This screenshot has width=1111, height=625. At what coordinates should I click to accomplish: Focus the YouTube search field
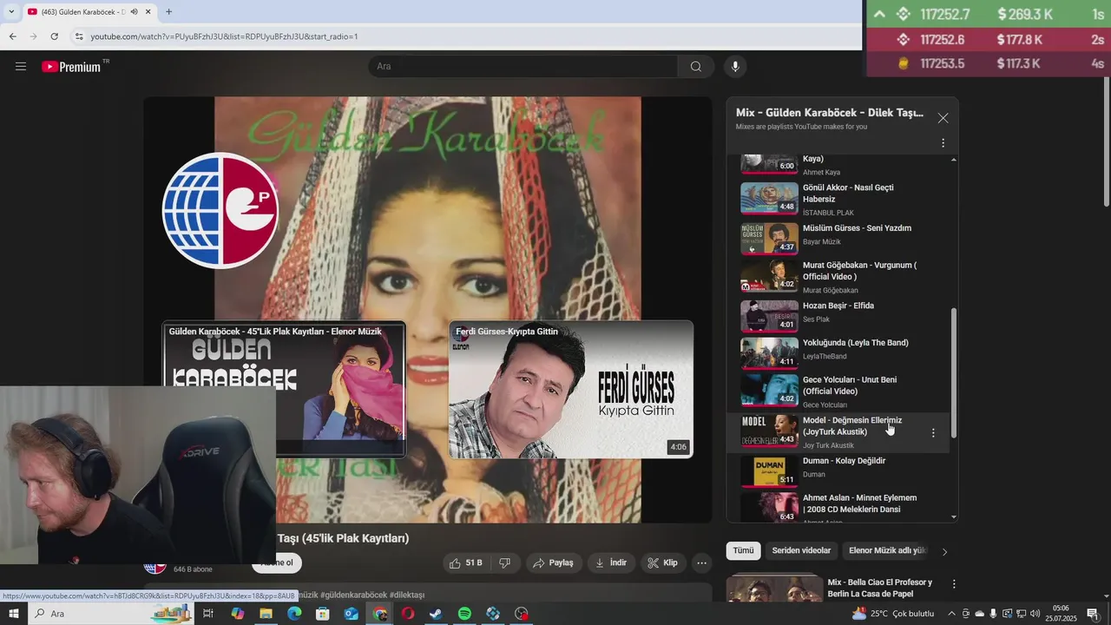tap(523, 67)
